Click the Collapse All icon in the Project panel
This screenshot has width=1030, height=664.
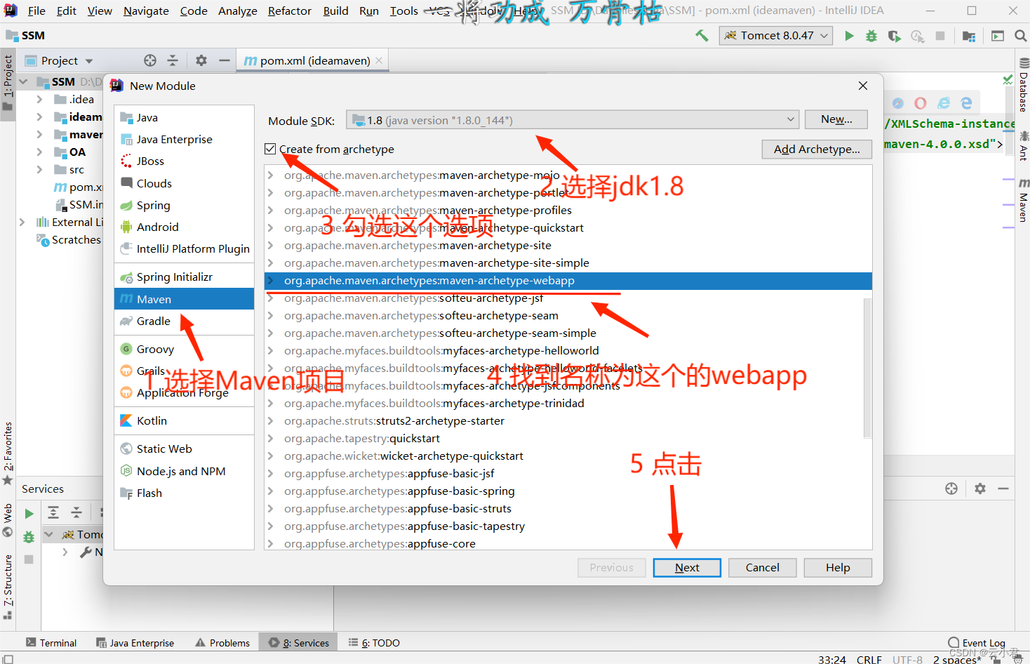click(x=173, y=60)
